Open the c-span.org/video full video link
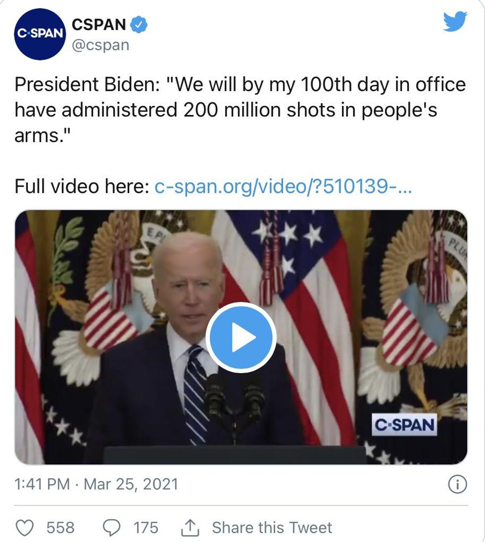485x542 pixels. click(x=282, y=186)
